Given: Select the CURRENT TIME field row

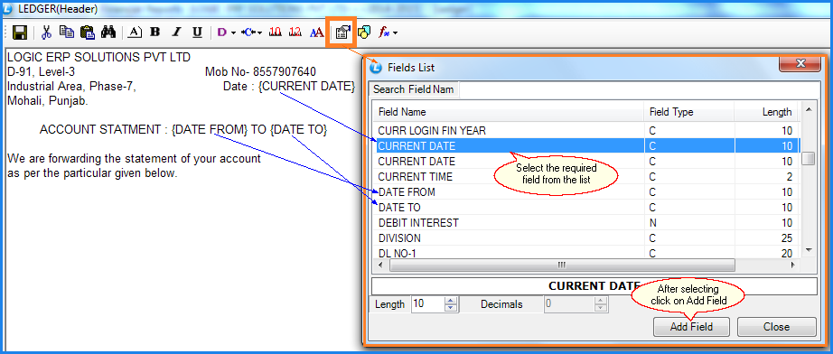Looking at the screenshot, I should point(587,176).
